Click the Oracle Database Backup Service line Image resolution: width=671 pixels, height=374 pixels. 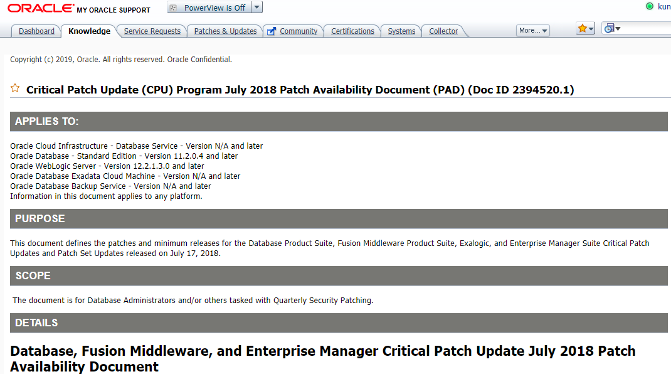coord(110,186)
